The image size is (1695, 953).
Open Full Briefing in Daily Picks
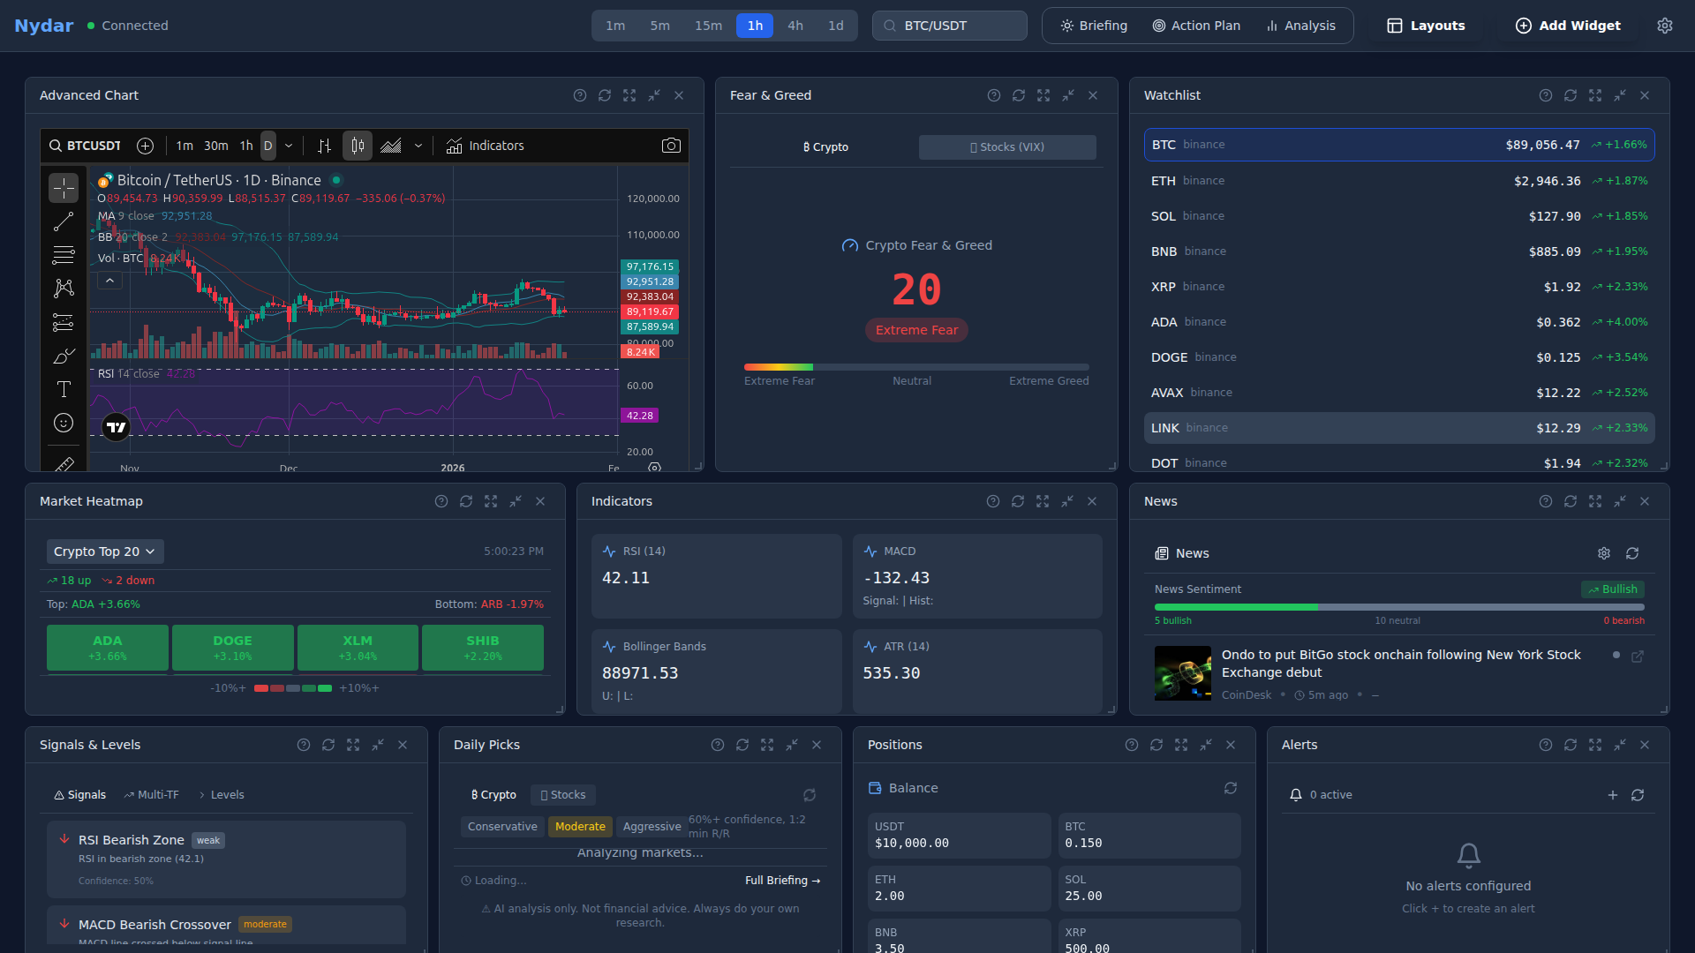(x=782, y=880)
